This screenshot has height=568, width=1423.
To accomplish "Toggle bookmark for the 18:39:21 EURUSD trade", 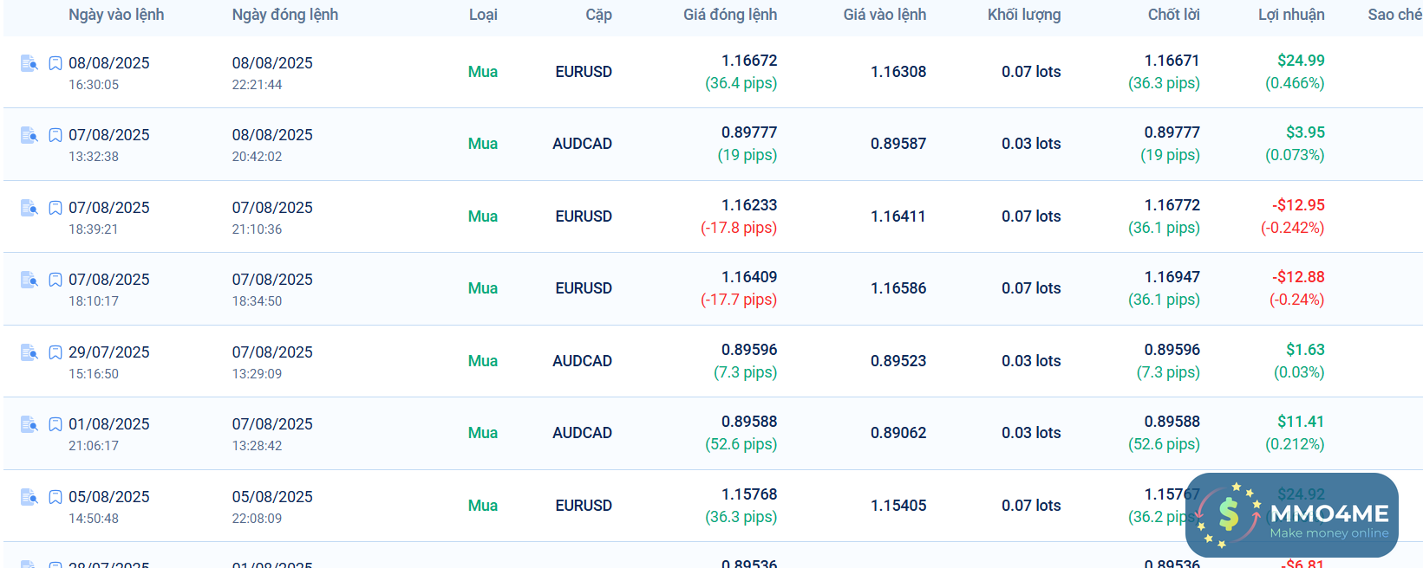I will tap(55, 208).
